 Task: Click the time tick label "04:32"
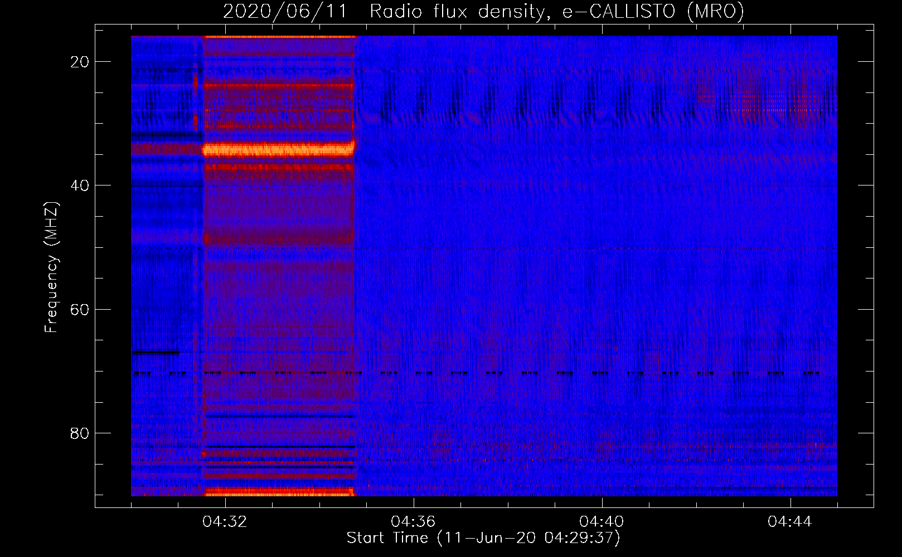tap(225, 521)
